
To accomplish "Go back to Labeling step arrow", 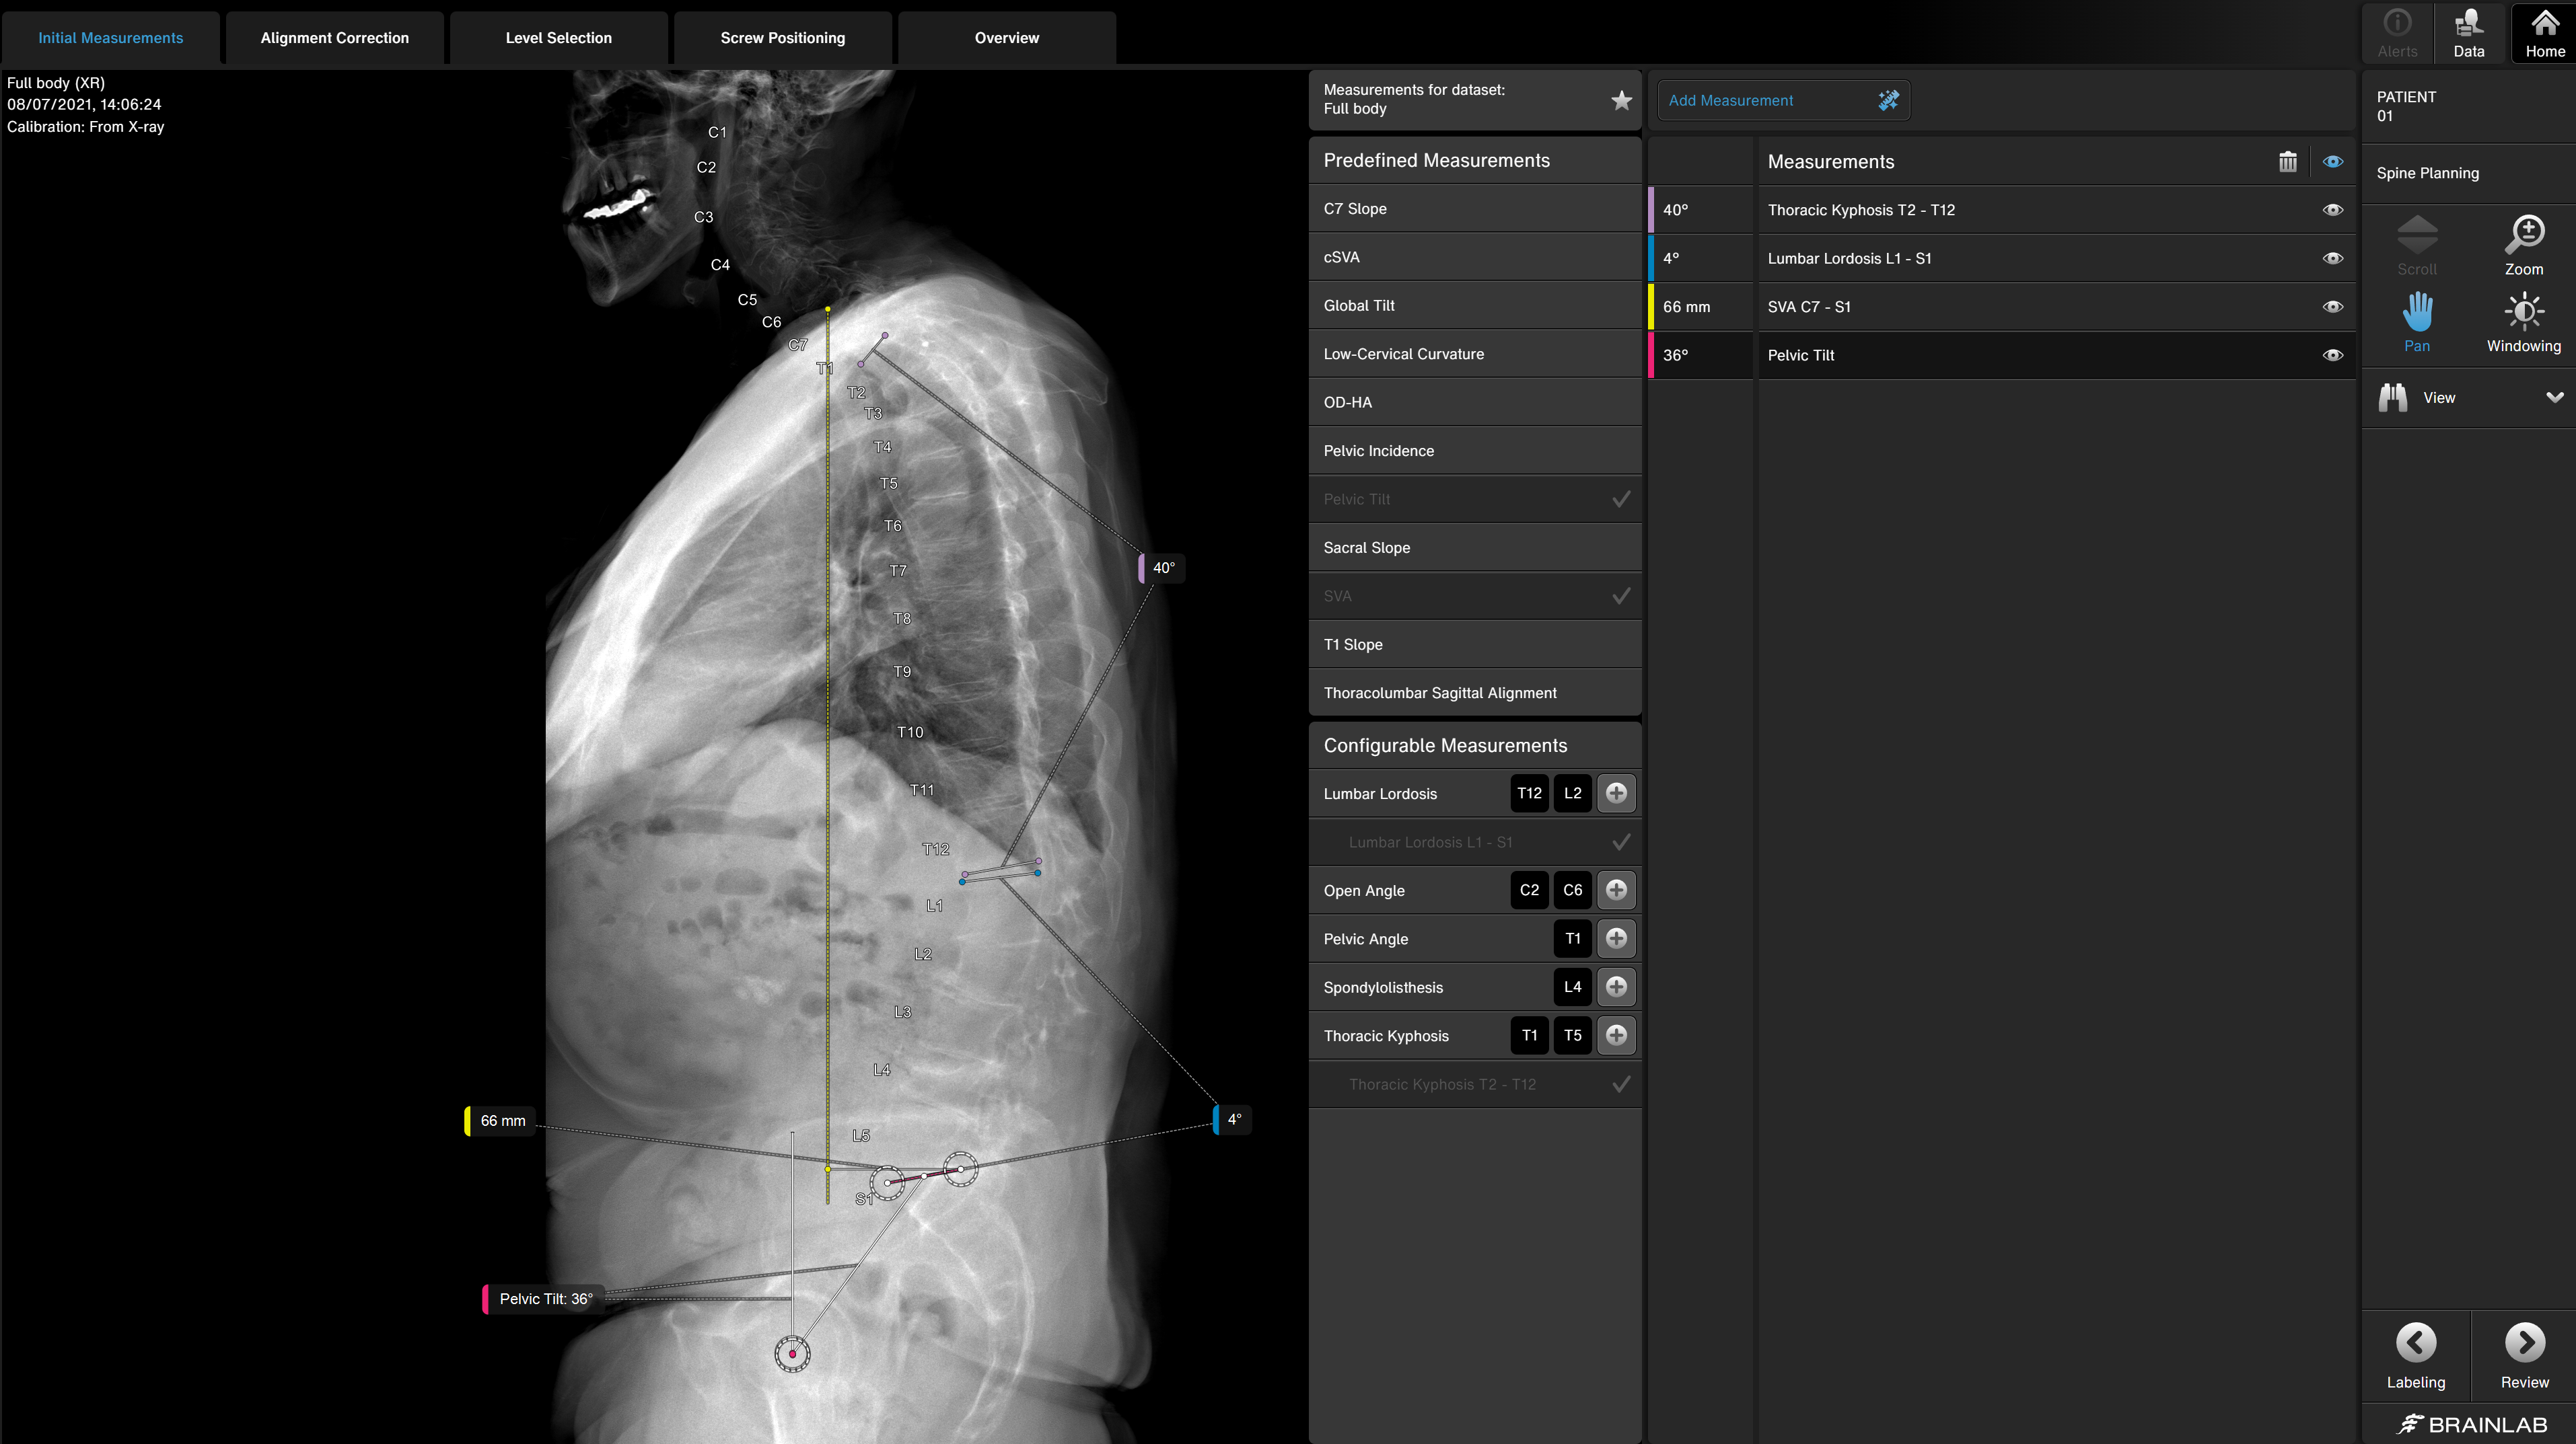I will 2415,1343.
